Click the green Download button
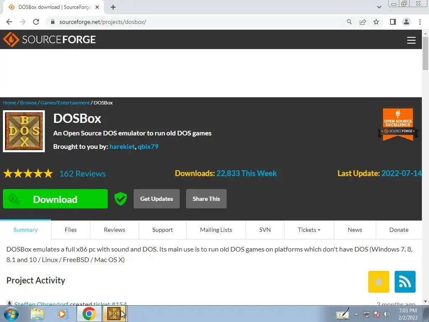Image resolution: width=429 pixels, height=322 pixels. pyautogui.click(x=55, y=199)
